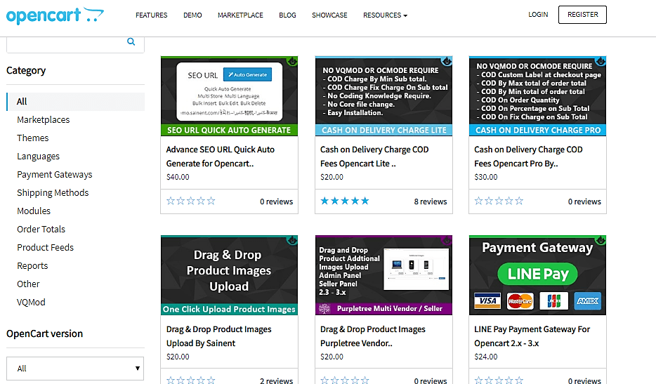The image size is (656, 384).
Task: Click the $40.00 price
Action: click(178, 177)
